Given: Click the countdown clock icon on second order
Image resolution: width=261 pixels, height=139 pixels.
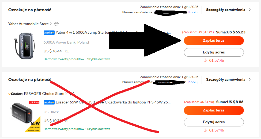Looking at the screenshot, I should pos(205,130).
